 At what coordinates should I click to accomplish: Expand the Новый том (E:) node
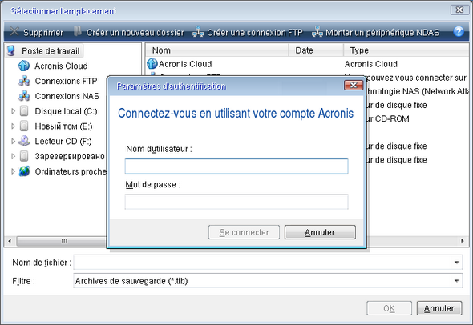point(13,126)
